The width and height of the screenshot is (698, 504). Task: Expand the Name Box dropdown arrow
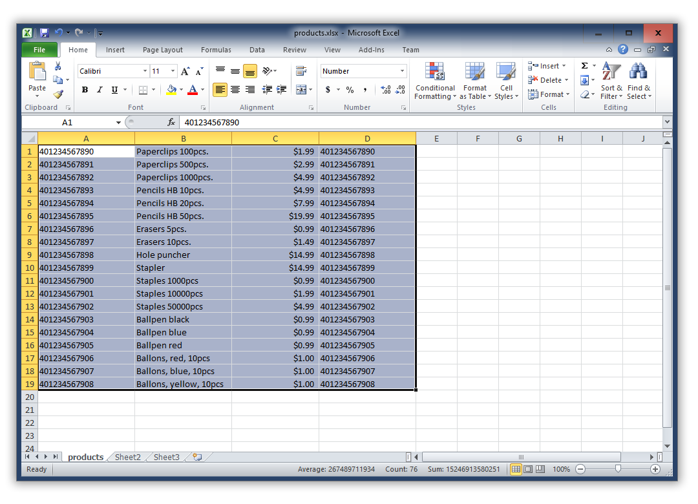point(118,122)
